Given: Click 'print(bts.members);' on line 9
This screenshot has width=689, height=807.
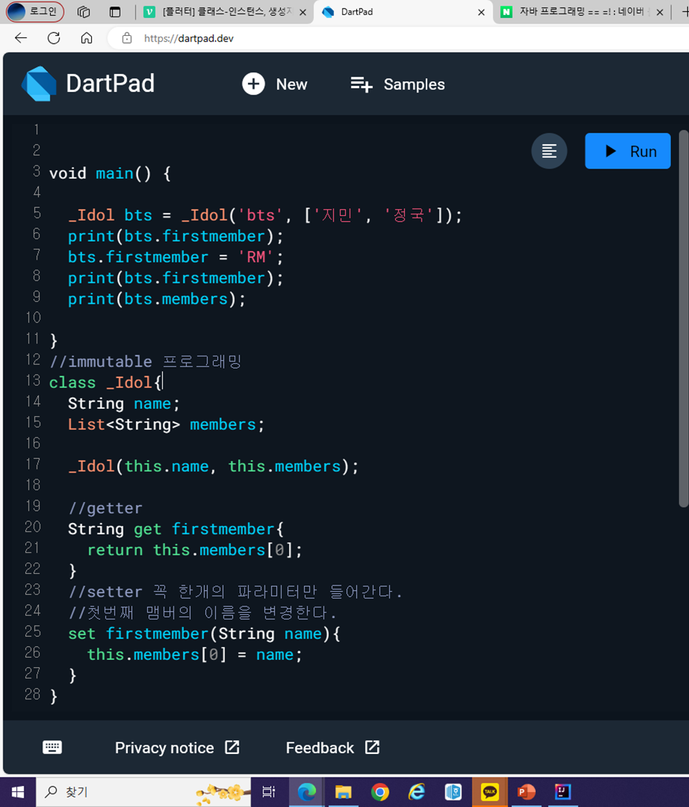Looking at the screenshot, I should [157, 299].
